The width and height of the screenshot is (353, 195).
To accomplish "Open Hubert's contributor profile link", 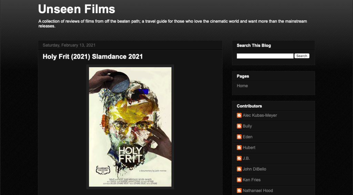I will pos(249,147).
